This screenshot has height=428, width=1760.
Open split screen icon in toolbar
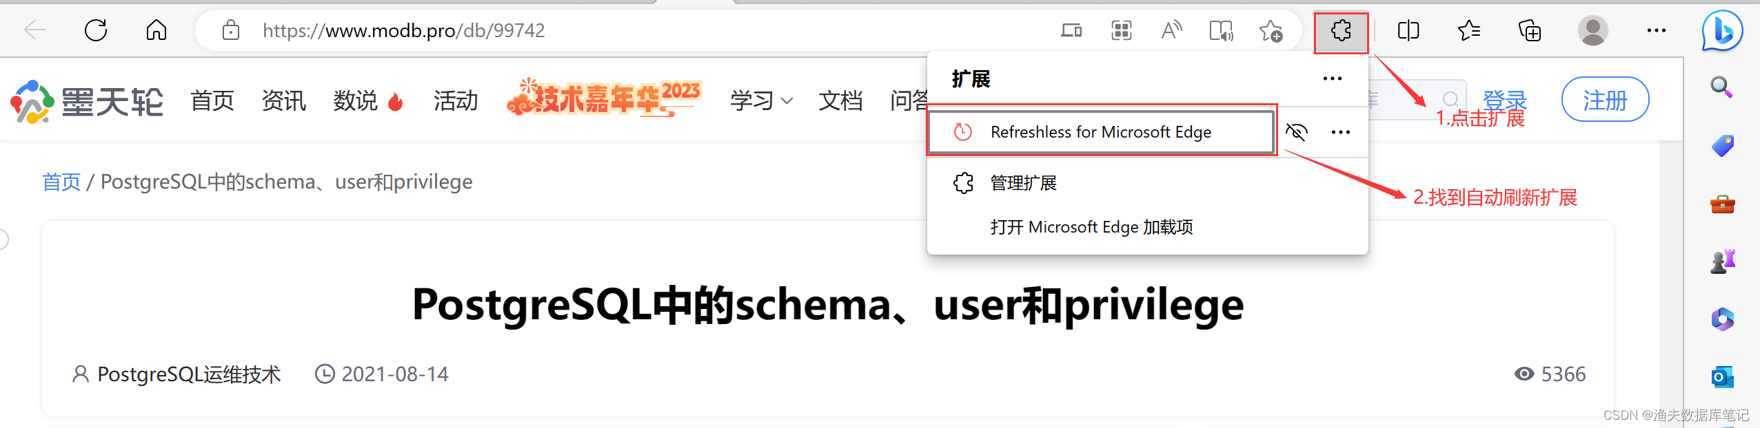pyautogui.click(x=1408, y=31)
